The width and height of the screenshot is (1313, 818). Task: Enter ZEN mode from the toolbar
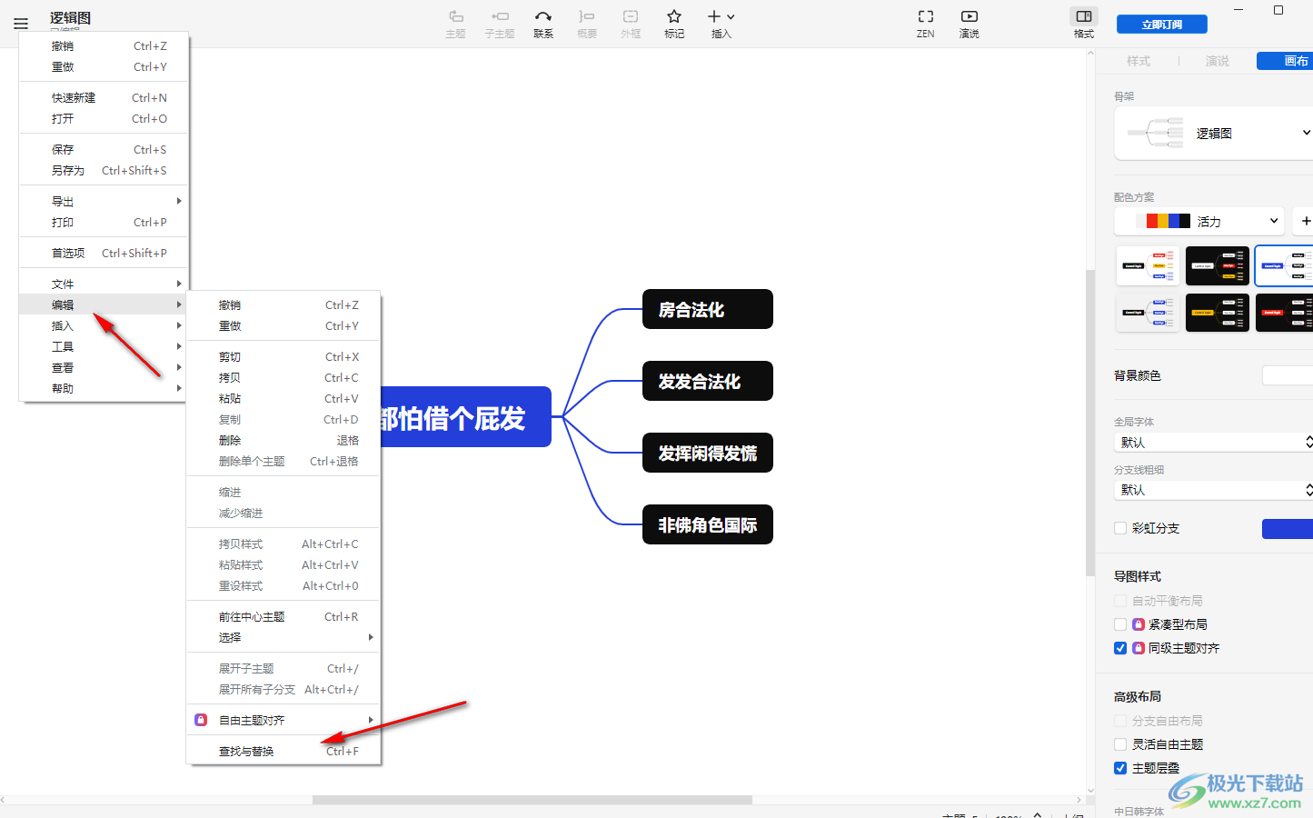[926, 24]
